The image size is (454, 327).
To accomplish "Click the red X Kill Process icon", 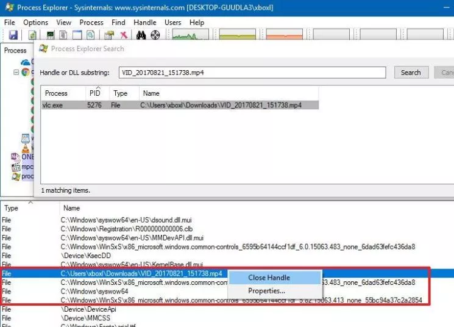I will click(124, 35).
